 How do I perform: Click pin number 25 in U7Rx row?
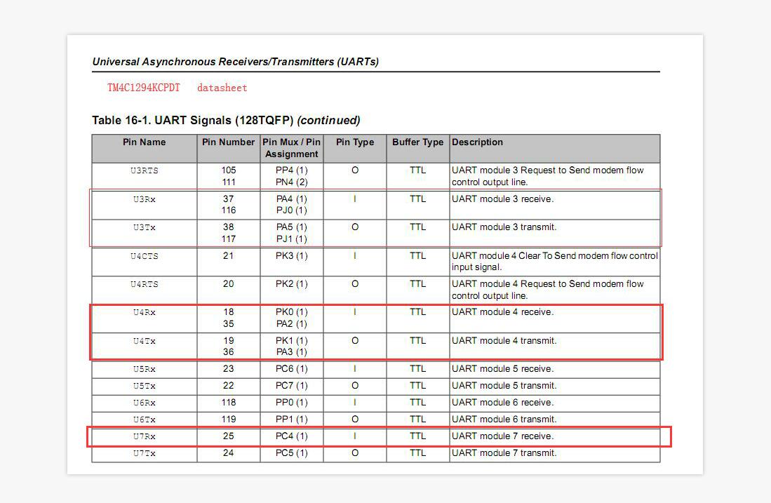229,436
